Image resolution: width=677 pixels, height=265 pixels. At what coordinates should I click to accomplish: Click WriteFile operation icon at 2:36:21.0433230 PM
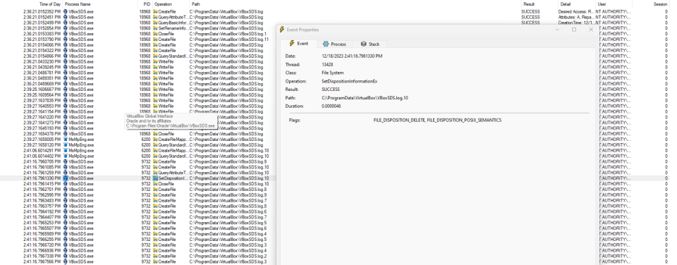point(155,62)
